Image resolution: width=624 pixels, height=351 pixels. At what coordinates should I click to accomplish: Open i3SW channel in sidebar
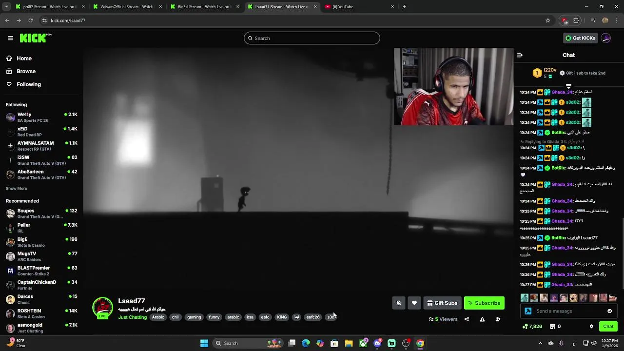41,160
